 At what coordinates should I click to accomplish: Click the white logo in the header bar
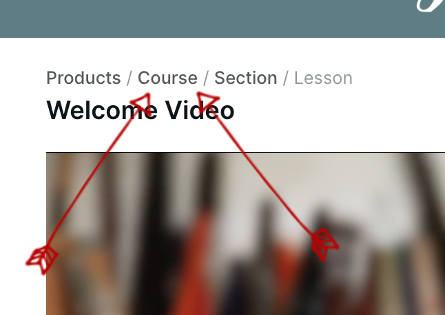click(x=430, y=6)
